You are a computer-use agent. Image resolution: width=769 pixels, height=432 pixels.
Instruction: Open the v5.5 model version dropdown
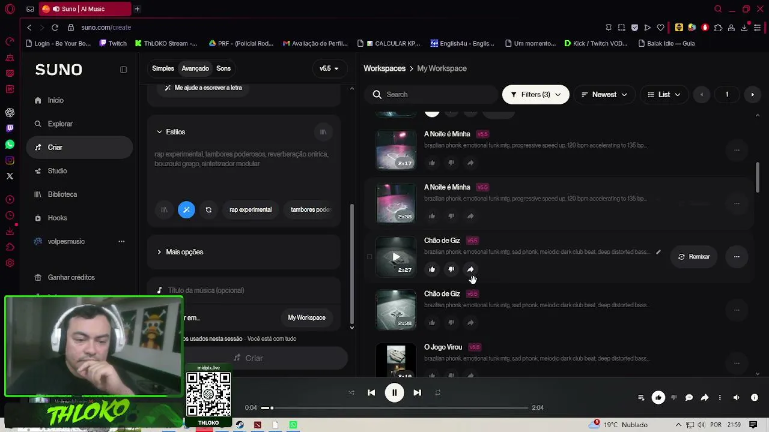tap(329, 68)
